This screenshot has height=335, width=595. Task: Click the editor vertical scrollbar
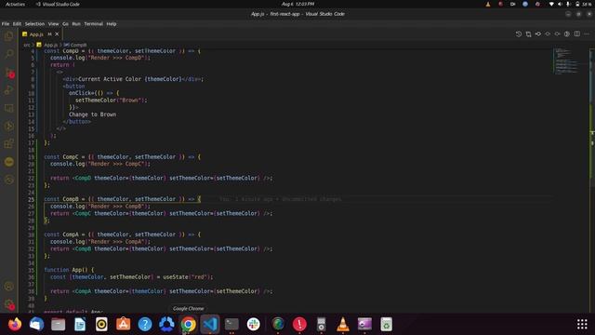592,181
